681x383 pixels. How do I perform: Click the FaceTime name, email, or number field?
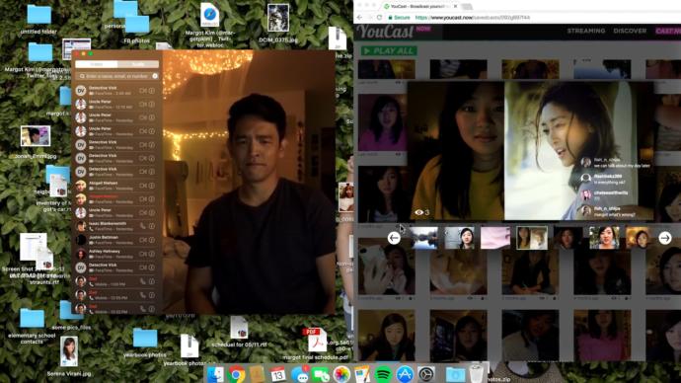pyautogui.click(x=117, y=76)
